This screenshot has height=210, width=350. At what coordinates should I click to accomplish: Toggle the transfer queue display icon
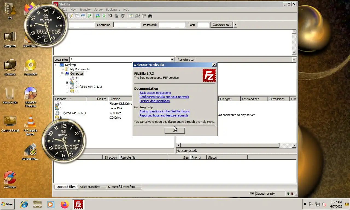pyautogui.click(x=89, y=16)
